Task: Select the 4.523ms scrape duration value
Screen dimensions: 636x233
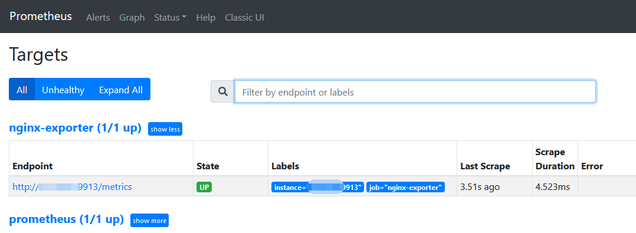Action: [x=552, y=187]
